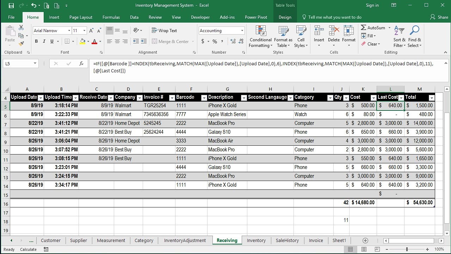The width and height of the screenshot is (451, 254).
Task: Zoom in with the plus button
Action: click(x=427, y=249)
